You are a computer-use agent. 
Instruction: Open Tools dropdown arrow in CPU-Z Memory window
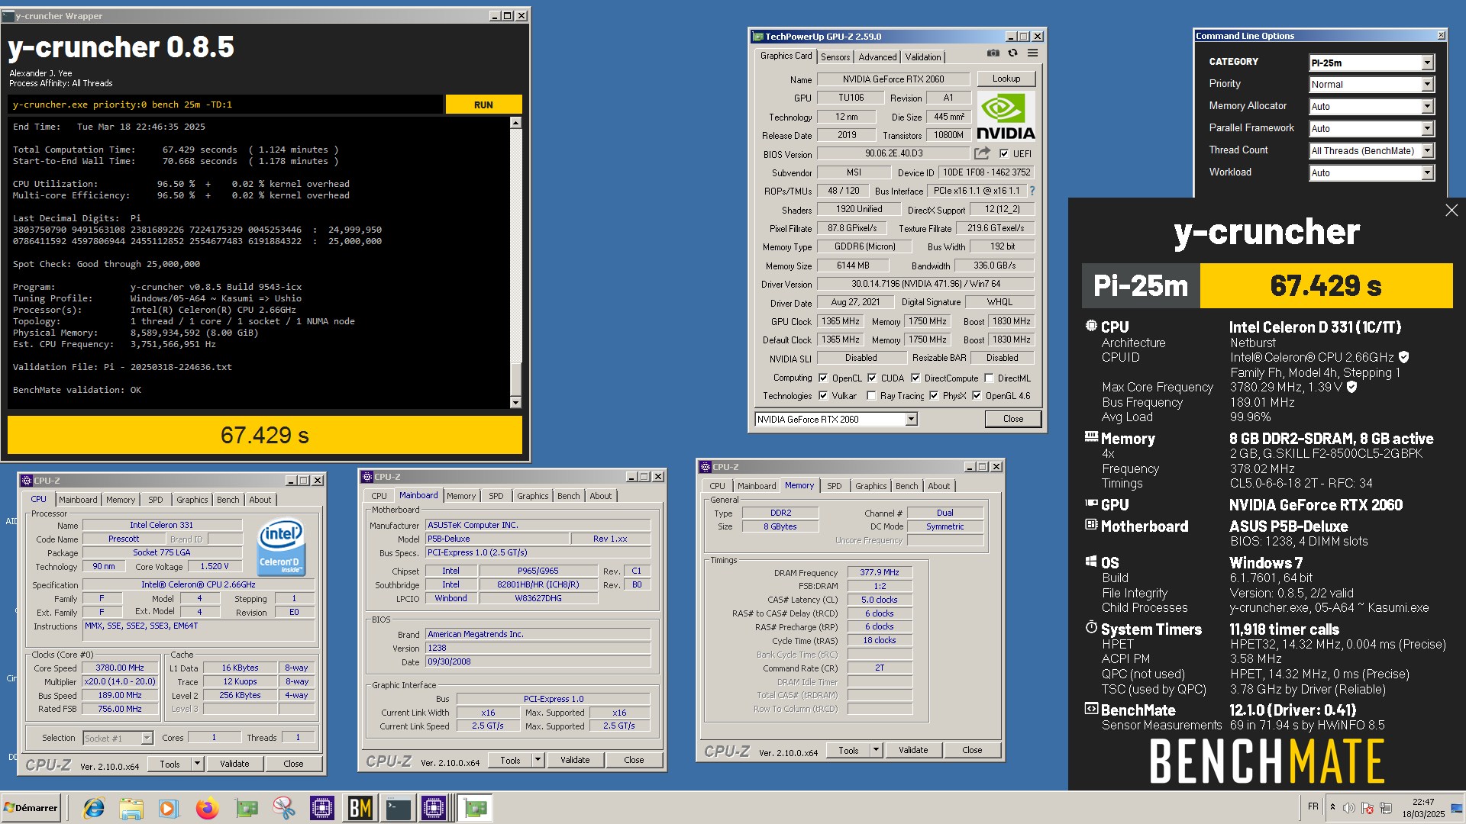click(x=876, y=751)
